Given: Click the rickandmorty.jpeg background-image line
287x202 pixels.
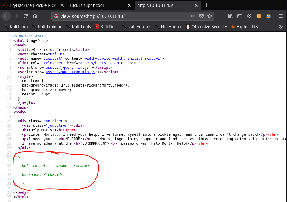Looking at the screenshot, I should 76,85.
